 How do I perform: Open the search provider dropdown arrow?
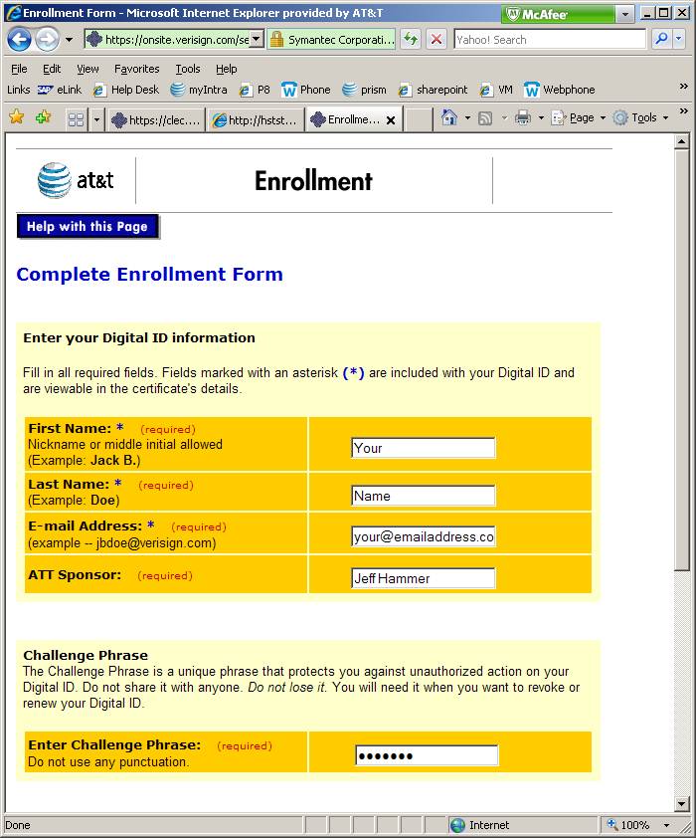678,39
